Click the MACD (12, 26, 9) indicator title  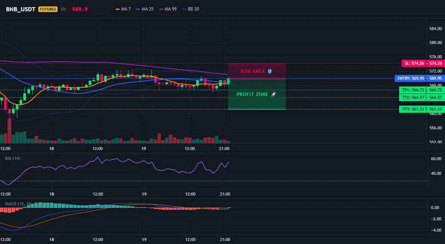21,204
